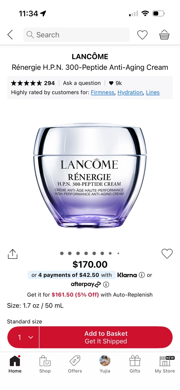Screen dimensions: 180x390
Task: Tap the Search field
Action: tap(76, 35)
